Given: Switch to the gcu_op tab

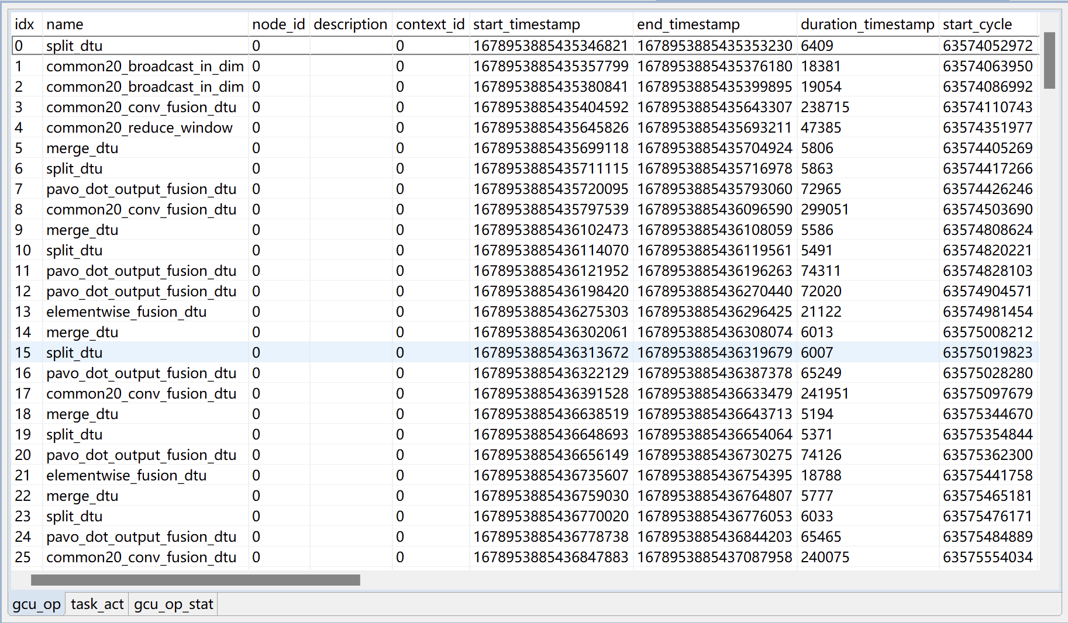Looking at the screenshot, I should [36, 604].
